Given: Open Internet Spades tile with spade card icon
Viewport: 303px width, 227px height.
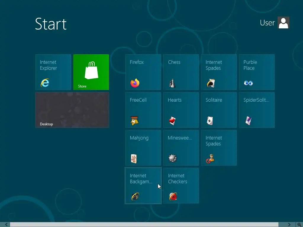Looking at the screenshot, I should pyautogui.click(x=219, y=72).
